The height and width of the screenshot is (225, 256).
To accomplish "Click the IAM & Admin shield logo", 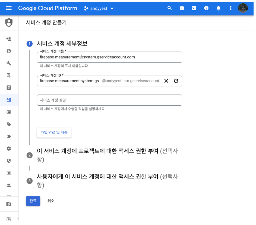I will 9,22.
